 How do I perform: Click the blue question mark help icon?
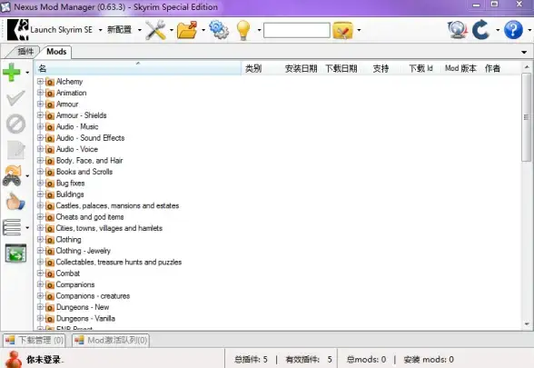click(513, 30)
